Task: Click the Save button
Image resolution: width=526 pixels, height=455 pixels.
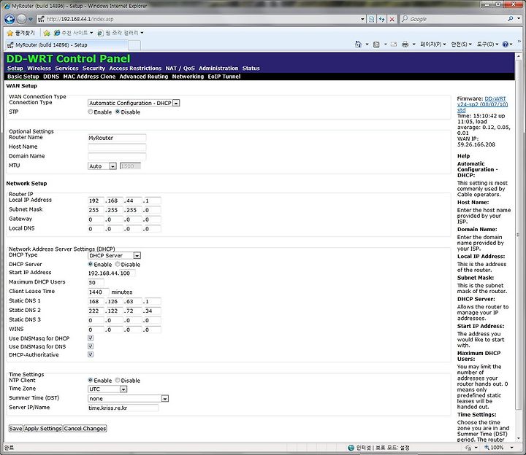Action: coord(15,428)
